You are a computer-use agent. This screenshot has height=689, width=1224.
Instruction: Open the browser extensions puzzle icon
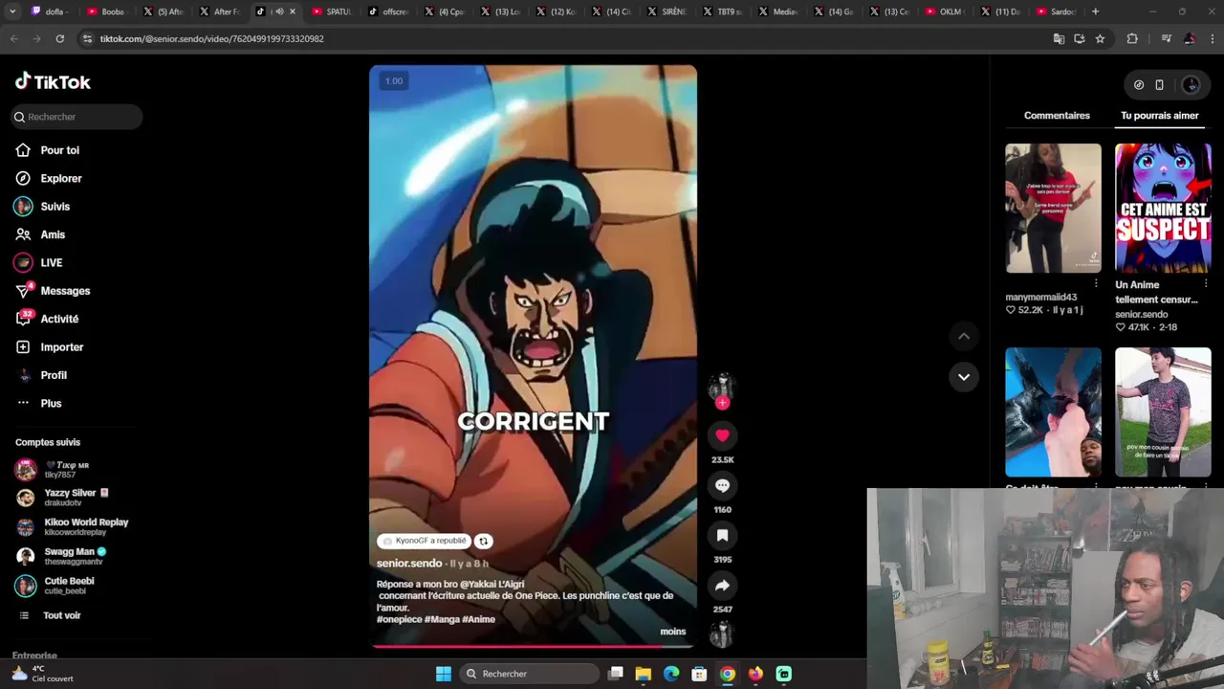(1132, 38)
